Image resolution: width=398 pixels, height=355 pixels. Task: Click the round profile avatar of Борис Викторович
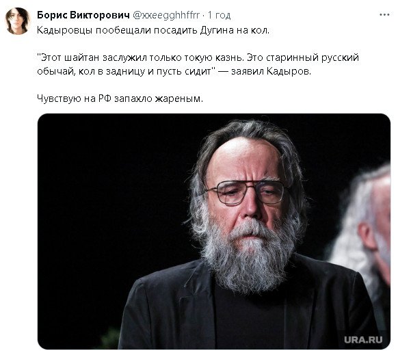click(18, 21)
